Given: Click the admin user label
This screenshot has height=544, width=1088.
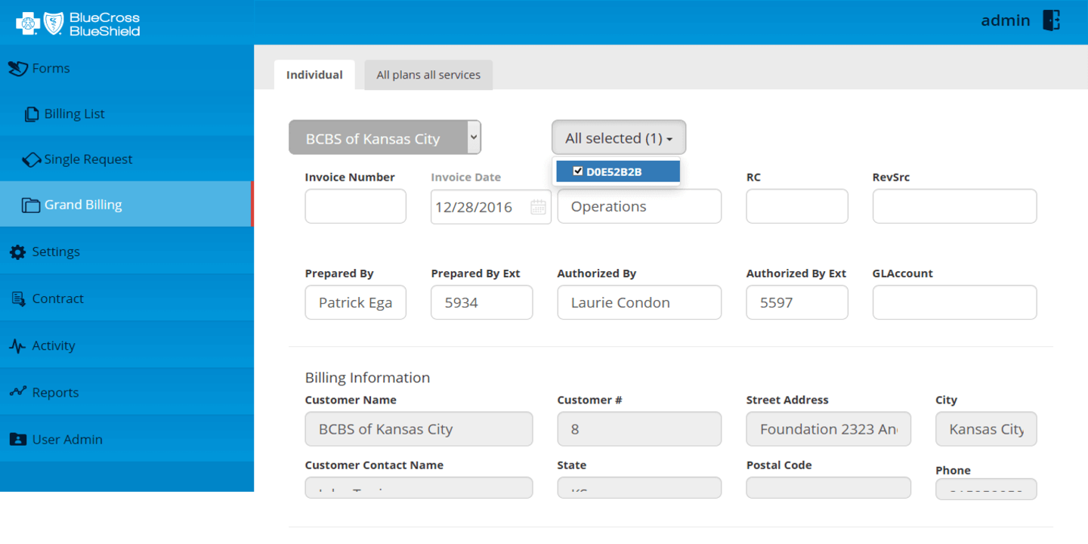Looking at the screenshot, I should coord(1005,20).
